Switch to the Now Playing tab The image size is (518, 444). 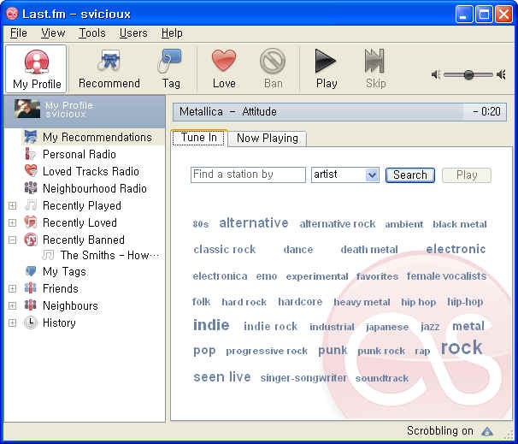coord(267,138)
